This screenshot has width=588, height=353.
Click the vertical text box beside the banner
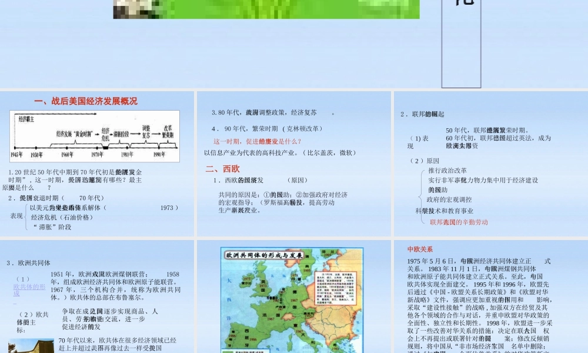461,44
